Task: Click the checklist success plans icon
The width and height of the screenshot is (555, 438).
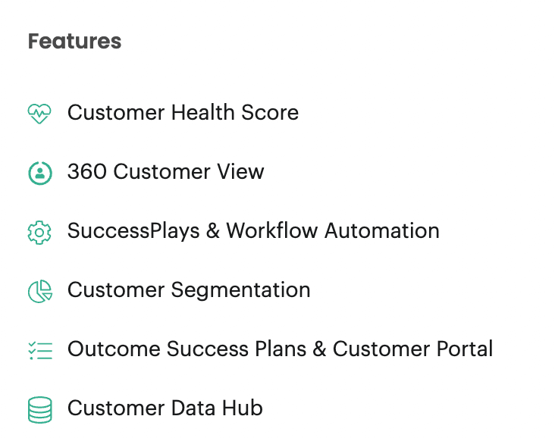Action: pos(40,351)
